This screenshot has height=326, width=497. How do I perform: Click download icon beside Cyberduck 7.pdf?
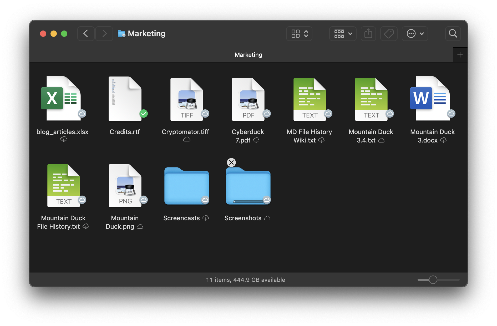[256, 140]
